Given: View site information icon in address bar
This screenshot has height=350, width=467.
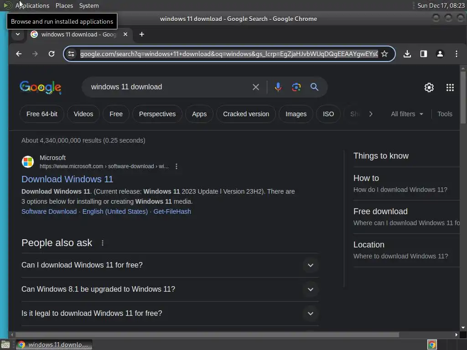Looking at the screenshot, I should [71, 54].
